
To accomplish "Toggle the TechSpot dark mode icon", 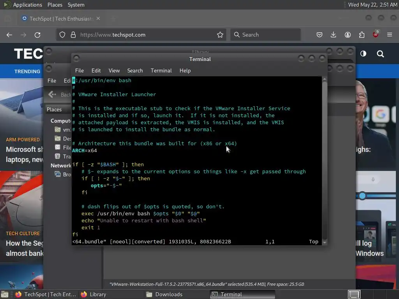I will (364, 54).
